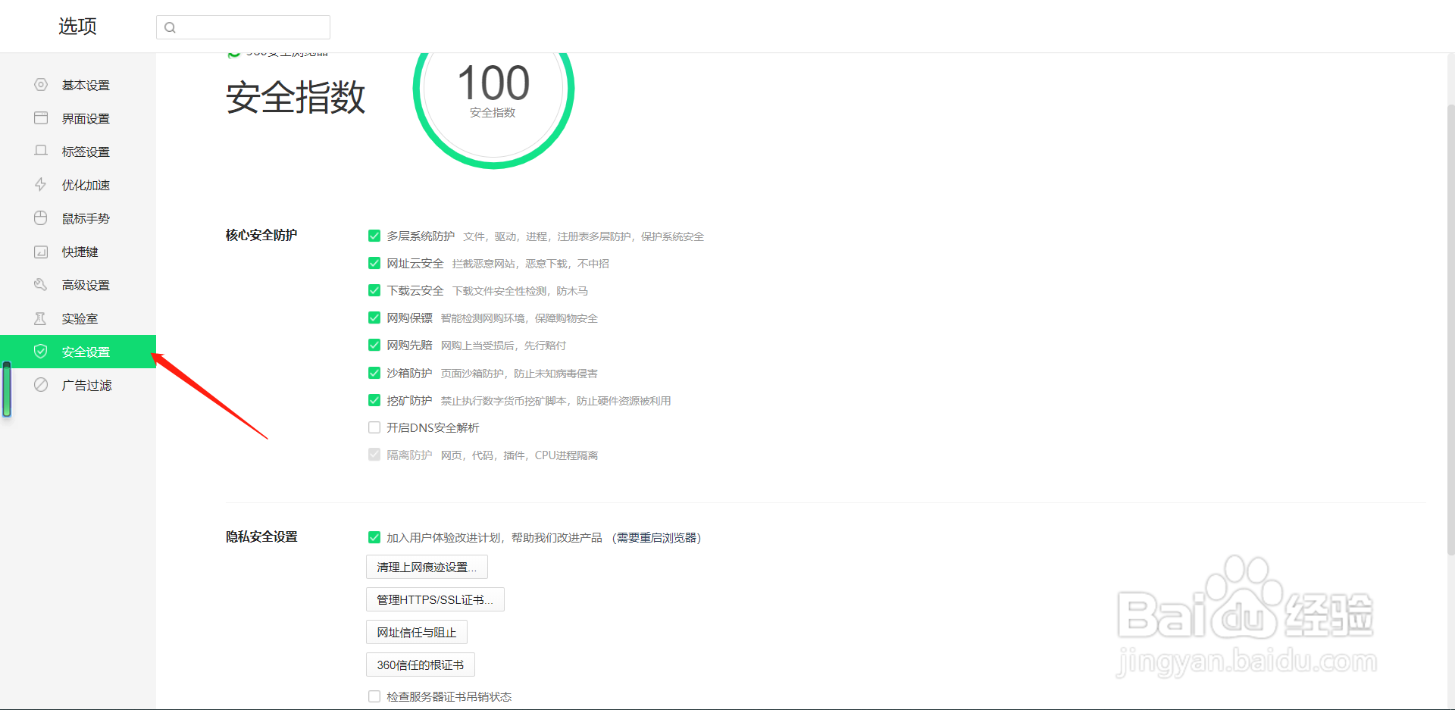This screenshot has width=1455, height=710.
Task: Click the search magnifier icon
Action: tap(170, 27)
